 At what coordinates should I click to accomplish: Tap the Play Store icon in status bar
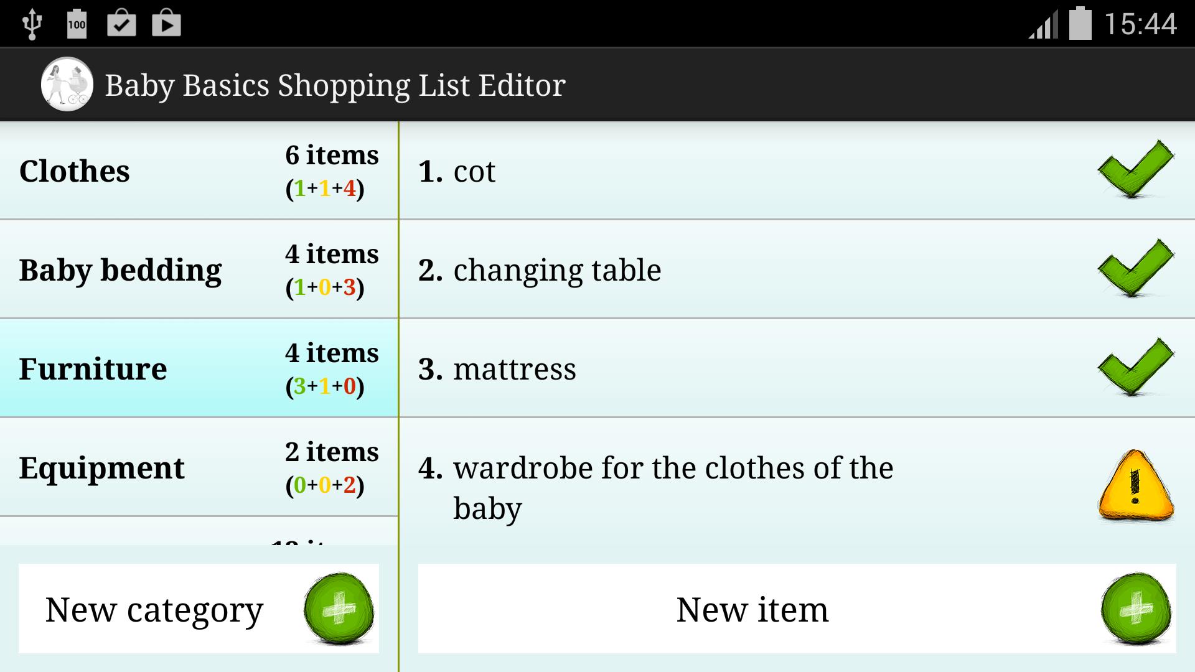coord(166,22)
